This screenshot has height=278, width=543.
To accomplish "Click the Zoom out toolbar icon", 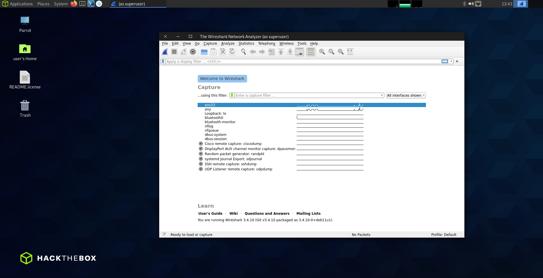I will tap(331, 52).
